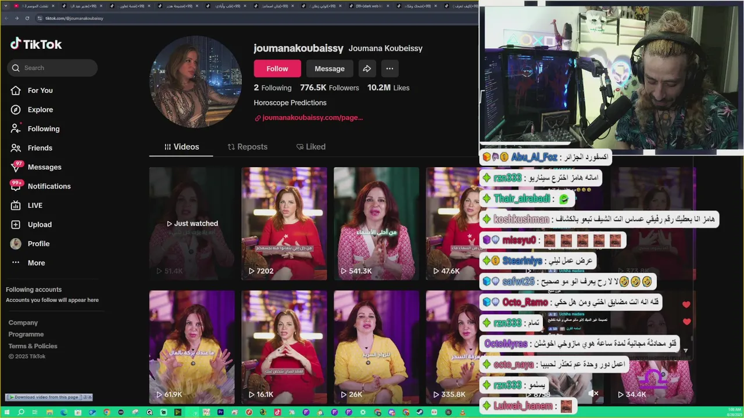The width and height of the screenshot is (744, 418).
Task: Click the 10.2M Likes count
Action: tap(388, 88)
